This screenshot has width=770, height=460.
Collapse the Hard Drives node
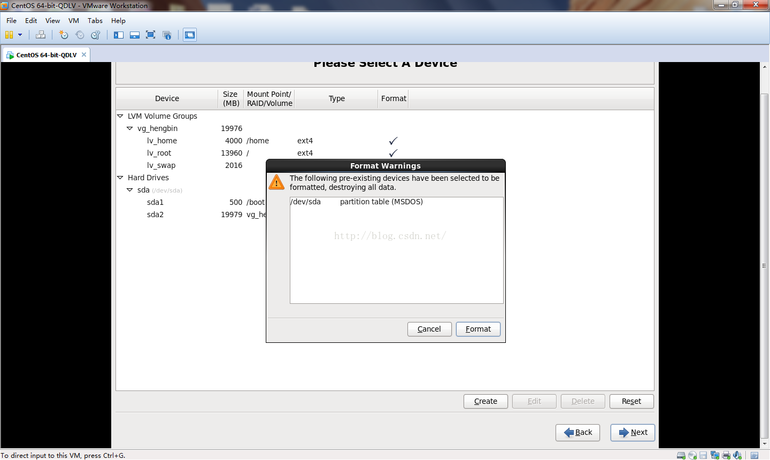point(120,178)
